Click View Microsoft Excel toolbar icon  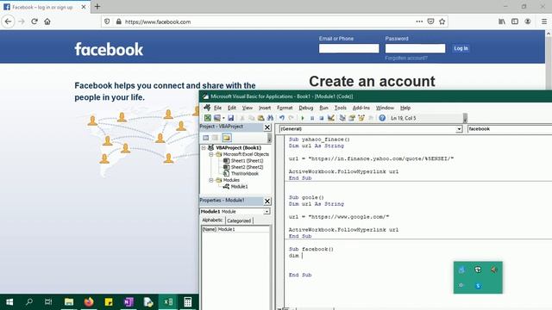pos(208,118)
